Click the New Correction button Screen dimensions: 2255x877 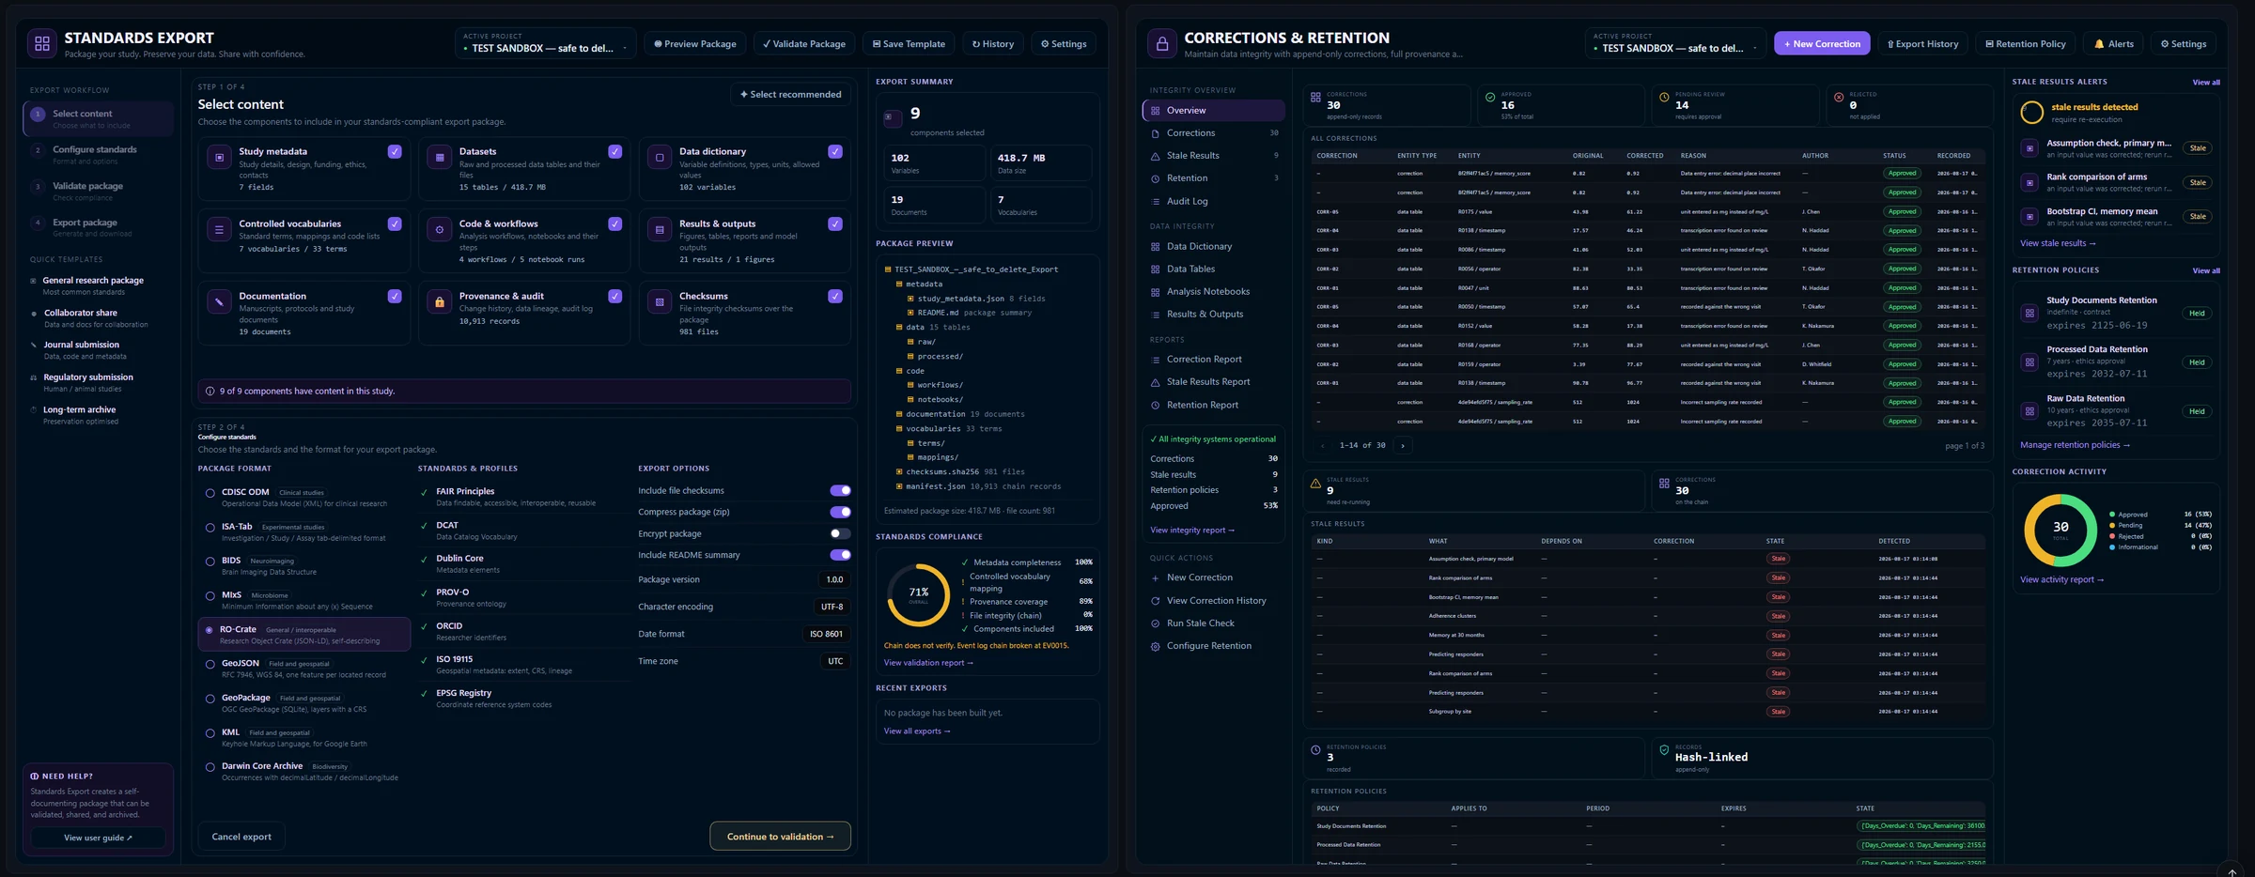click(x=1822, y=43)
